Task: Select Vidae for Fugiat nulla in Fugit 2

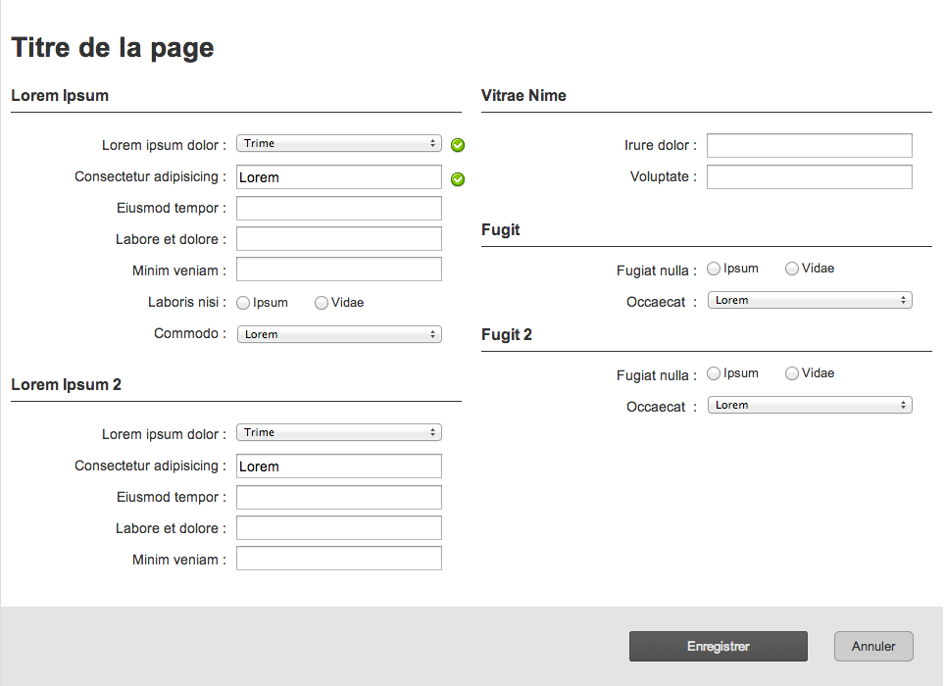Action: click(x=791, y=372)
